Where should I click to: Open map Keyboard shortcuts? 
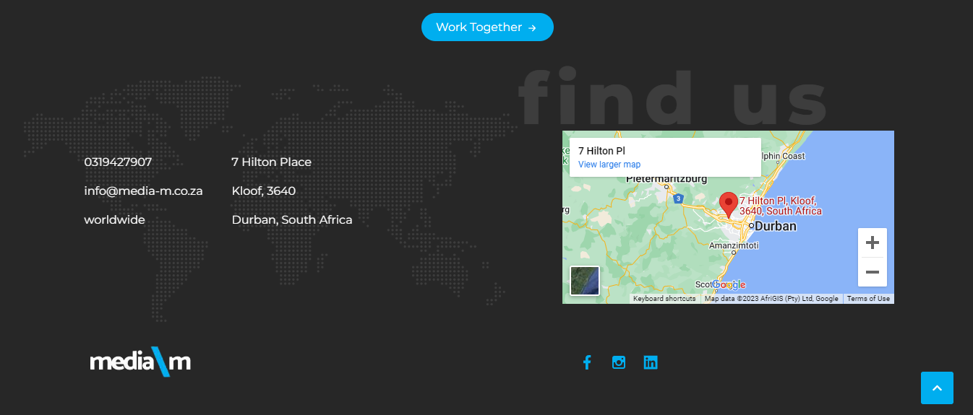(664, 299)
